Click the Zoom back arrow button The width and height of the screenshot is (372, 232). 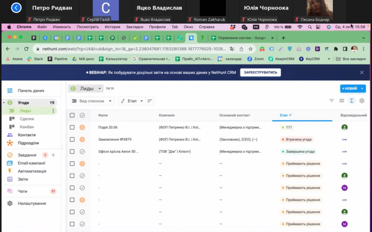pos(16,8)
